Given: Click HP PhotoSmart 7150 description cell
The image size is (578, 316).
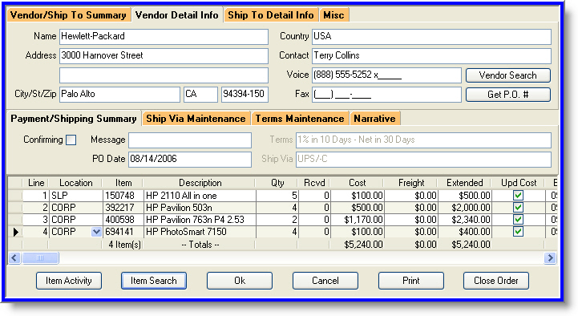Looking at the screenshot, I should coord(200,232).
